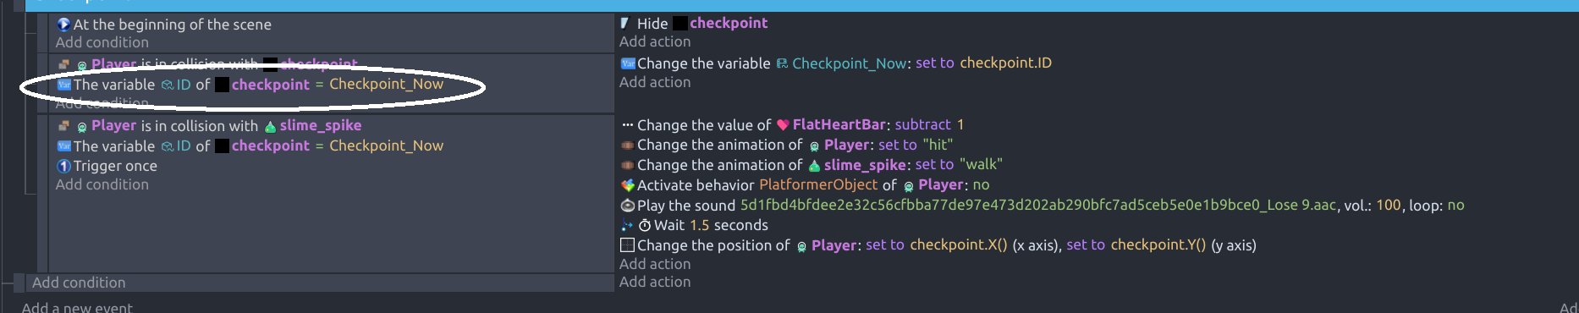Click the Activate behavior PlatformerObject icon
1579x313 pixels.
coord(627,185)
